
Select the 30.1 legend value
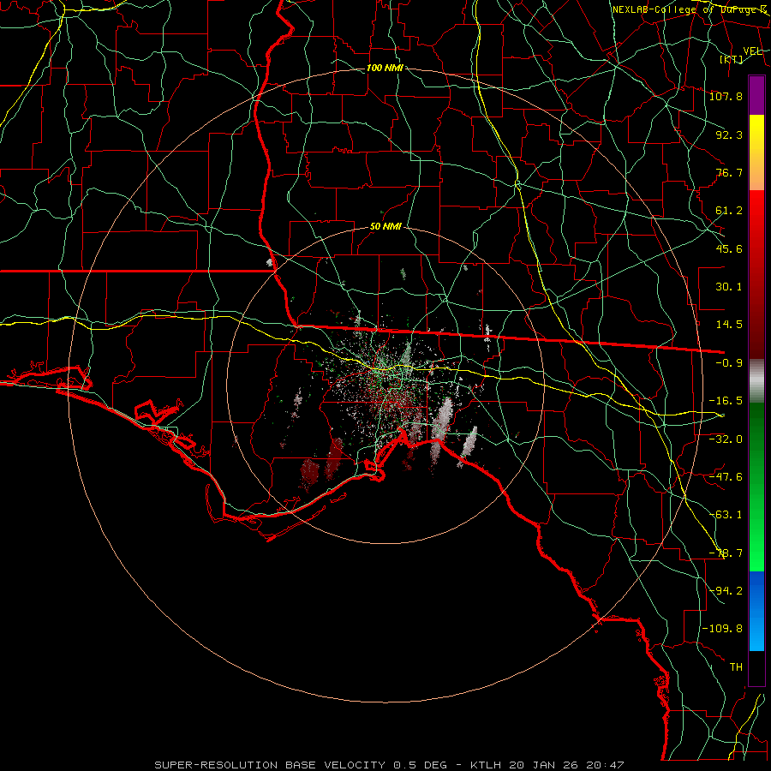click(729, 287)
